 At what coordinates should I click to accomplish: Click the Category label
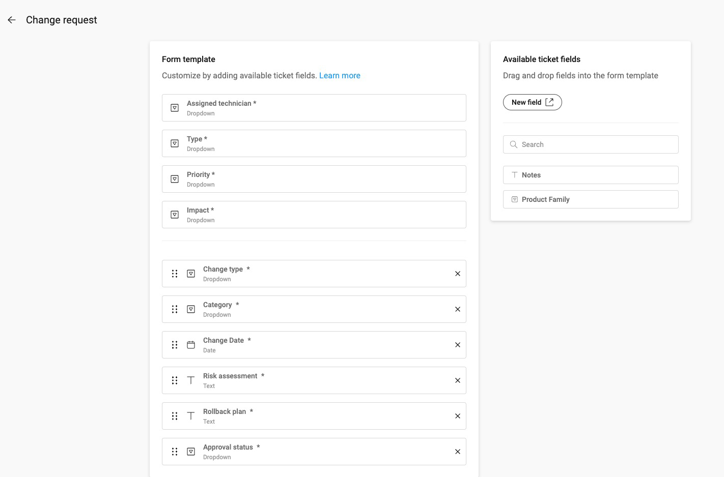(x=217, y=305)
